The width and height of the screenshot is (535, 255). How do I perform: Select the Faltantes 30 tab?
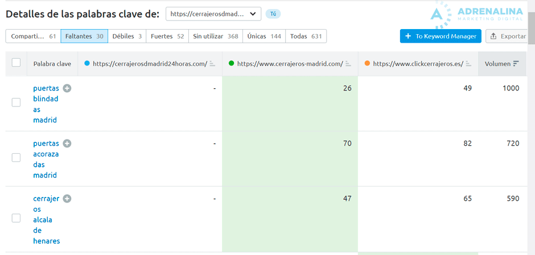(x=84, y=36)
